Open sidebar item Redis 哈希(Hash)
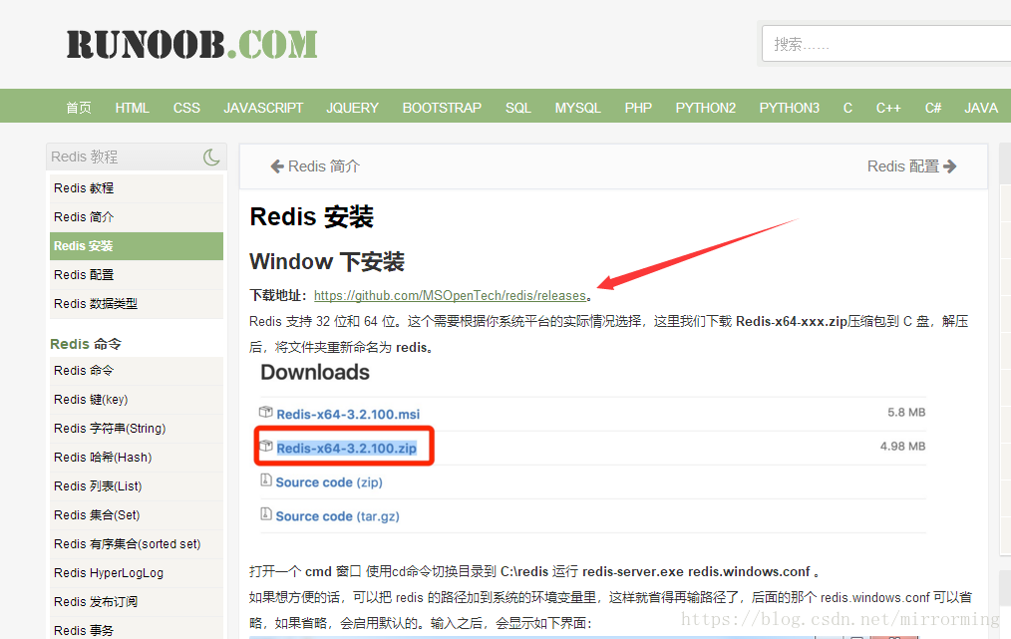Screen dimensions: 1011x639 [x=136, y=458]
